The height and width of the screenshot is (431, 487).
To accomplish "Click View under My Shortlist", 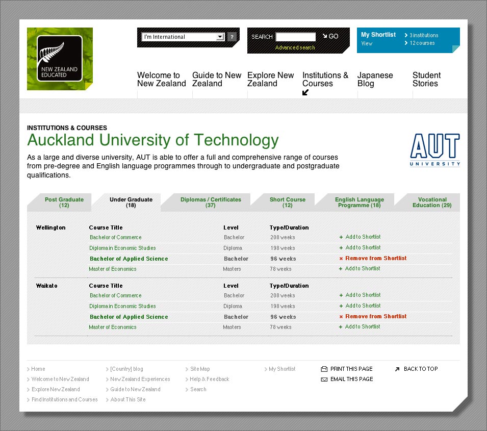I will (367, 43).
